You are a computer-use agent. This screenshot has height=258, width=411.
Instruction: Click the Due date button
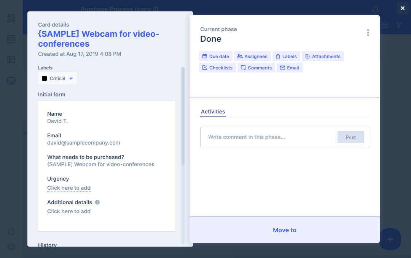[215, 57]
